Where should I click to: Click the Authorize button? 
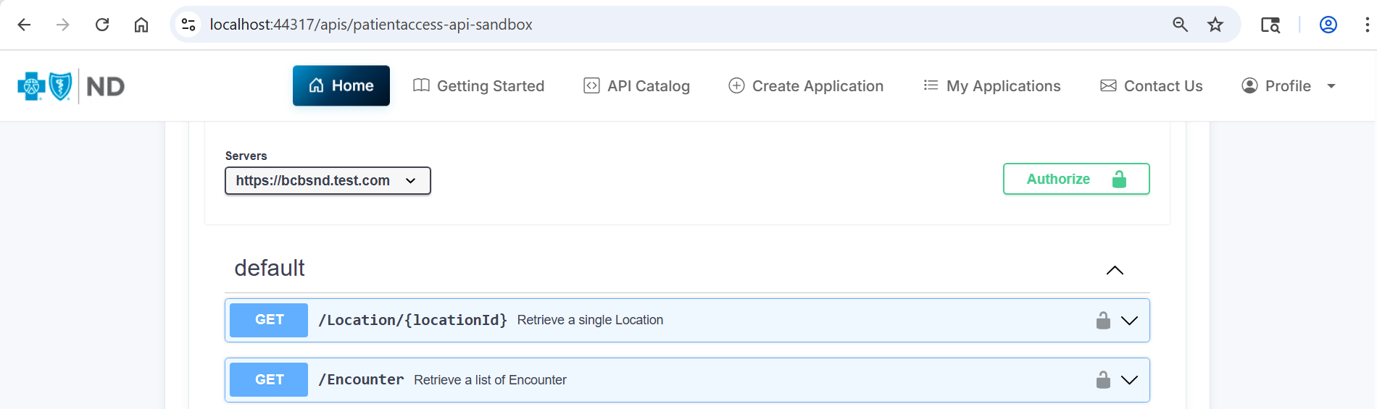pyautogui.click(x=1076, y=179)
